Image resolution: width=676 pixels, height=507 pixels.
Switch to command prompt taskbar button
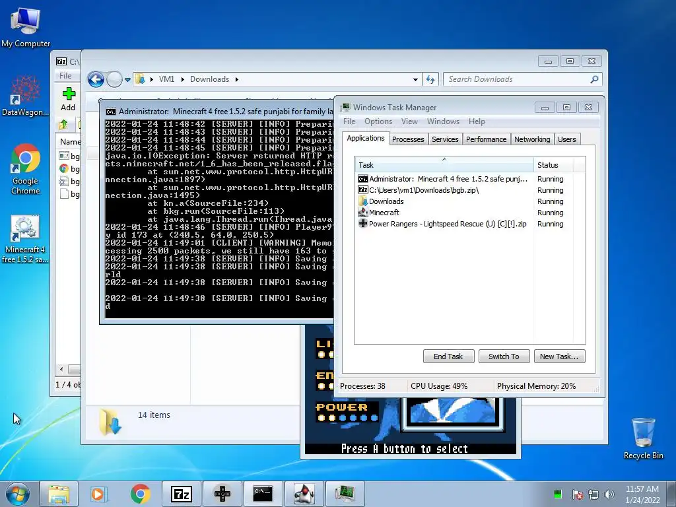(x=263, y=494)
